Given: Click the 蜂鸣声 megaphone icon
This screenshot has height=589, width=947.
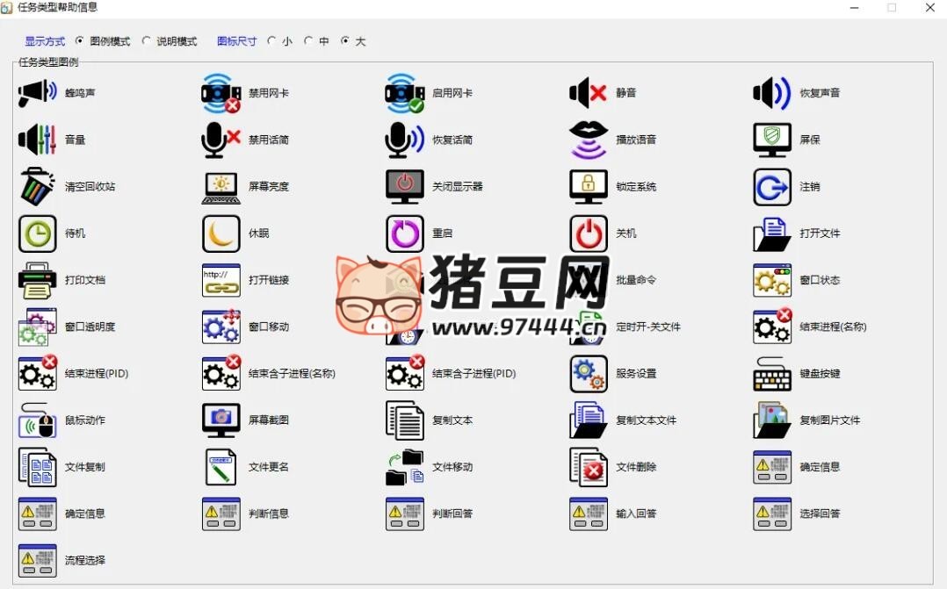Looking at the screenshot, I should pos(38,93).
